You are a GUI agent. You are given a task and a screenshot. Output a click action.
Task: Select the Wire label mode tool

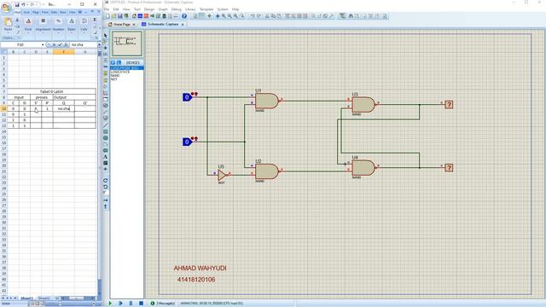pos(106,54)
